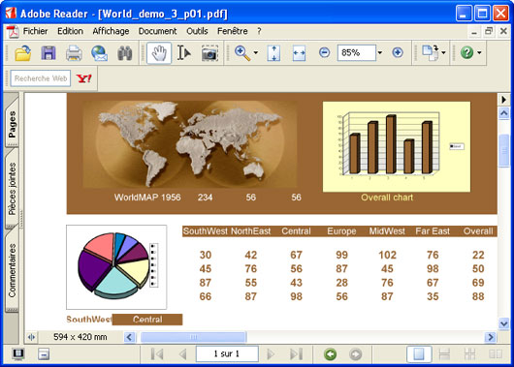
Task: Open a file with the folder icon
Action: pos(23,52)
